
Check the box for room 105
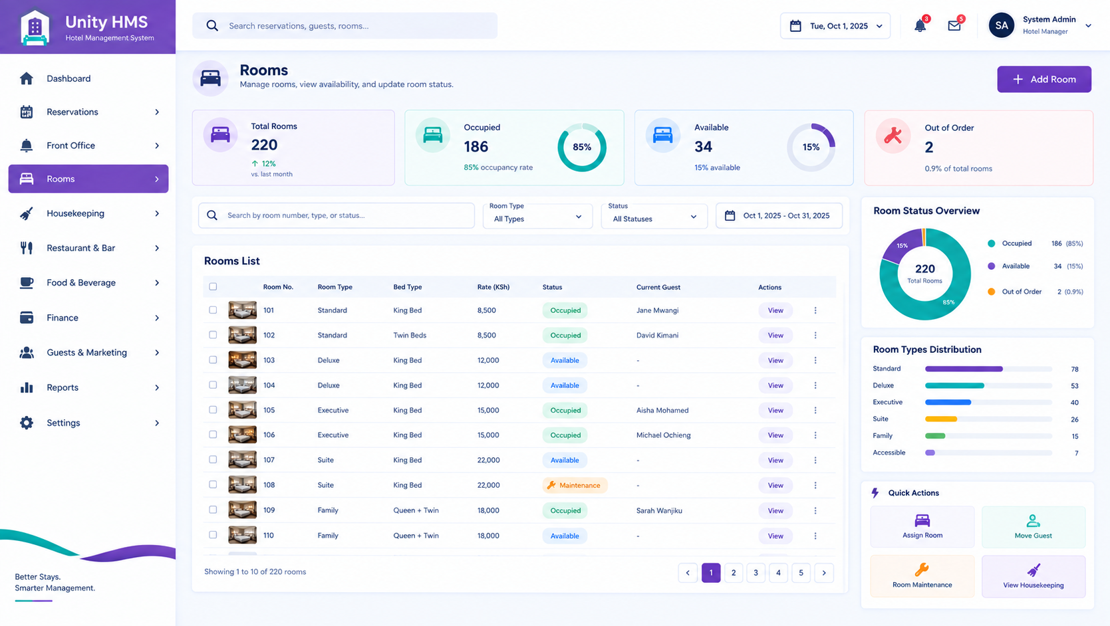[213, 409]
